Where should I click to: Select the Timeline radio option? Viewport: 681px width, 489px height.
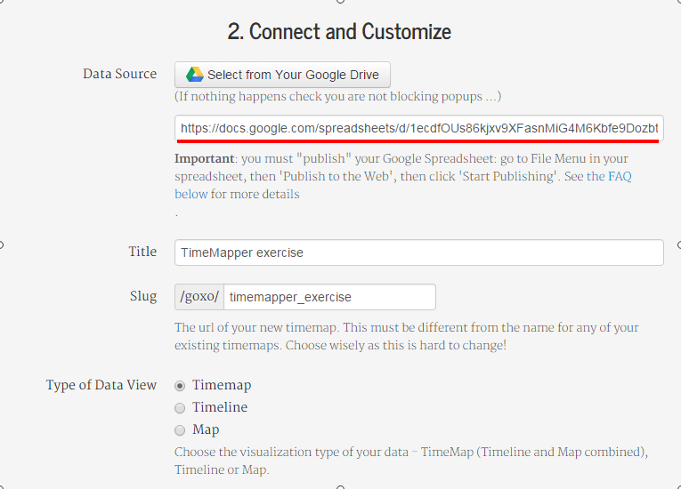point(180,408)
